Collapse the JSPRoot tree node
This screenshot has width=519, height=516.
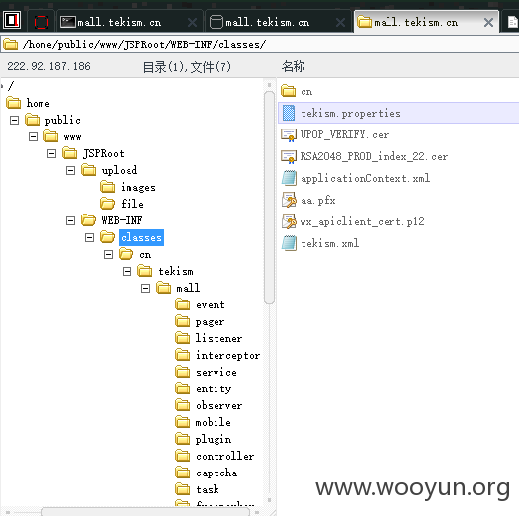(51, 153)
